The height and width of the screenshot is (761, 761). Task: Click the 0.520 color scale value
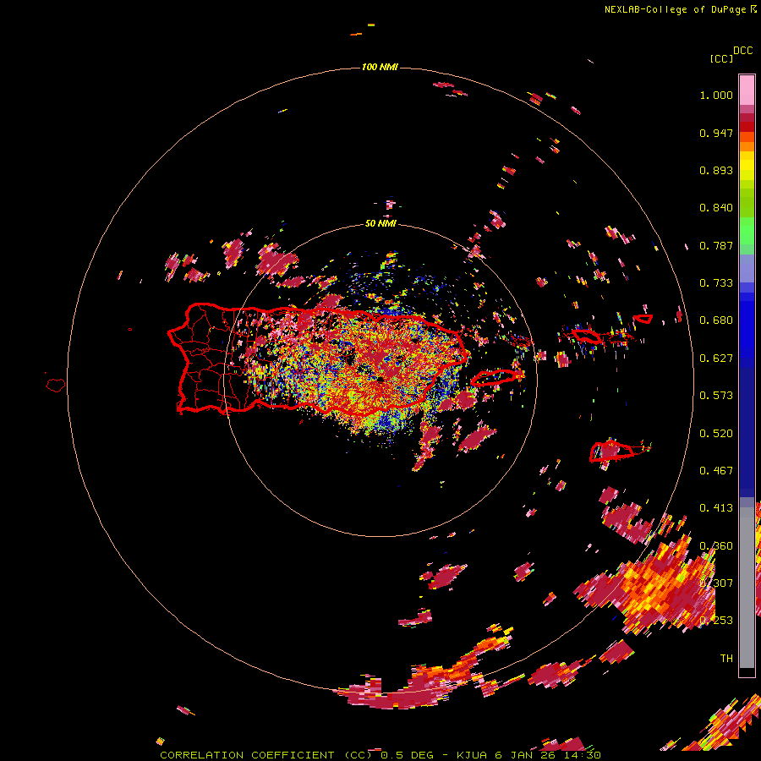716,434
